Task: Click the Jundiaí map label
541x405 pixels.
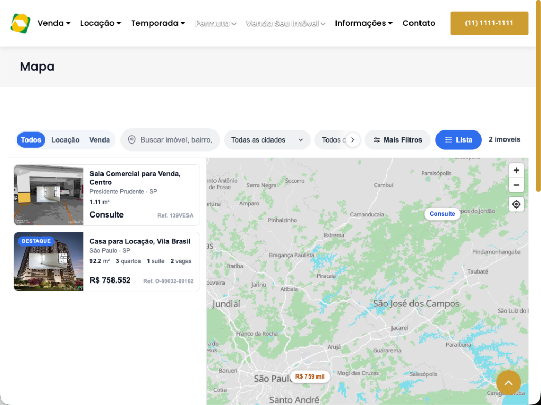Action: click(x=226, y=304)
